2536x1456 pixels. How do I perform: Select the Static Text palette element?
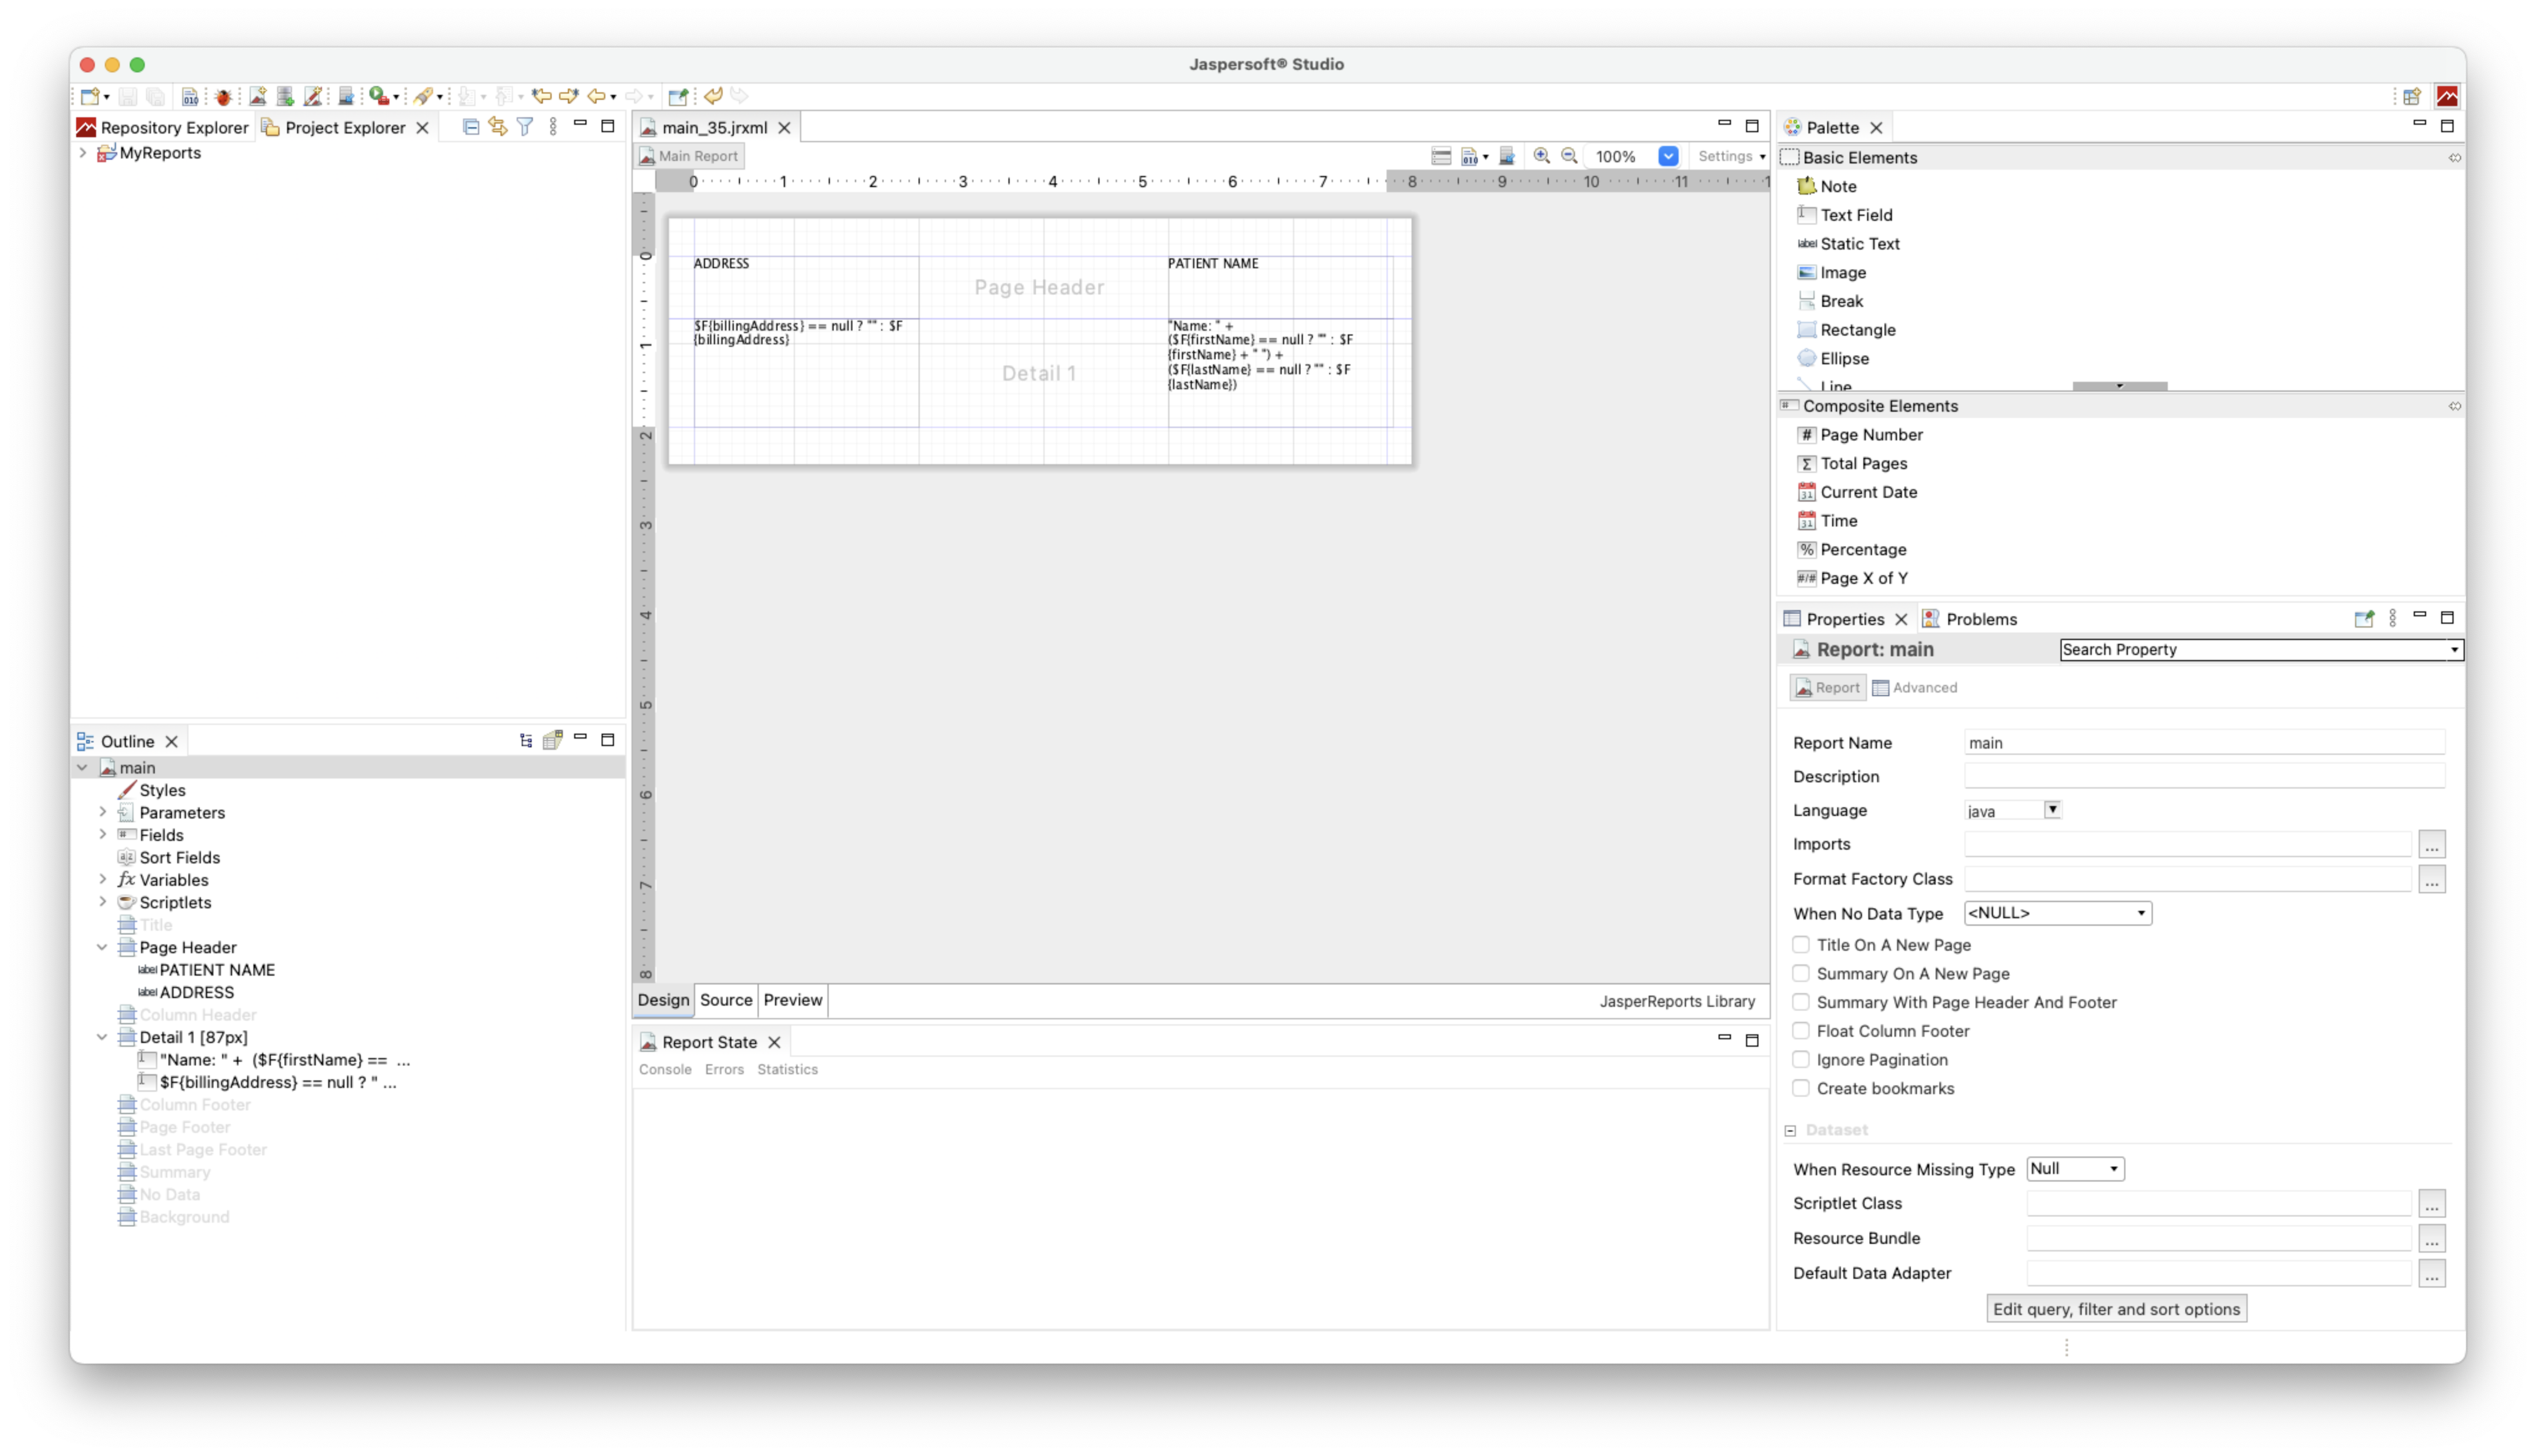(1858, 244)
